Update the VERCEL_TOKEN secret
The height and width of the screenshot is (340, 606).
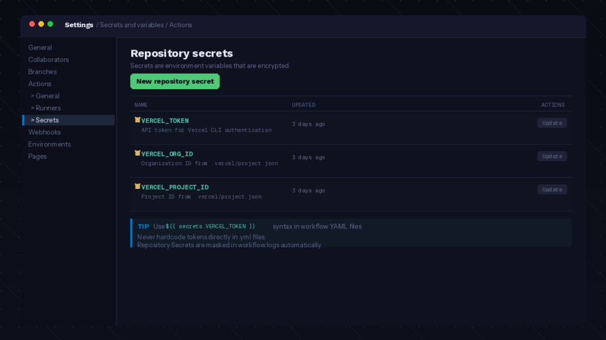point(552,123)
